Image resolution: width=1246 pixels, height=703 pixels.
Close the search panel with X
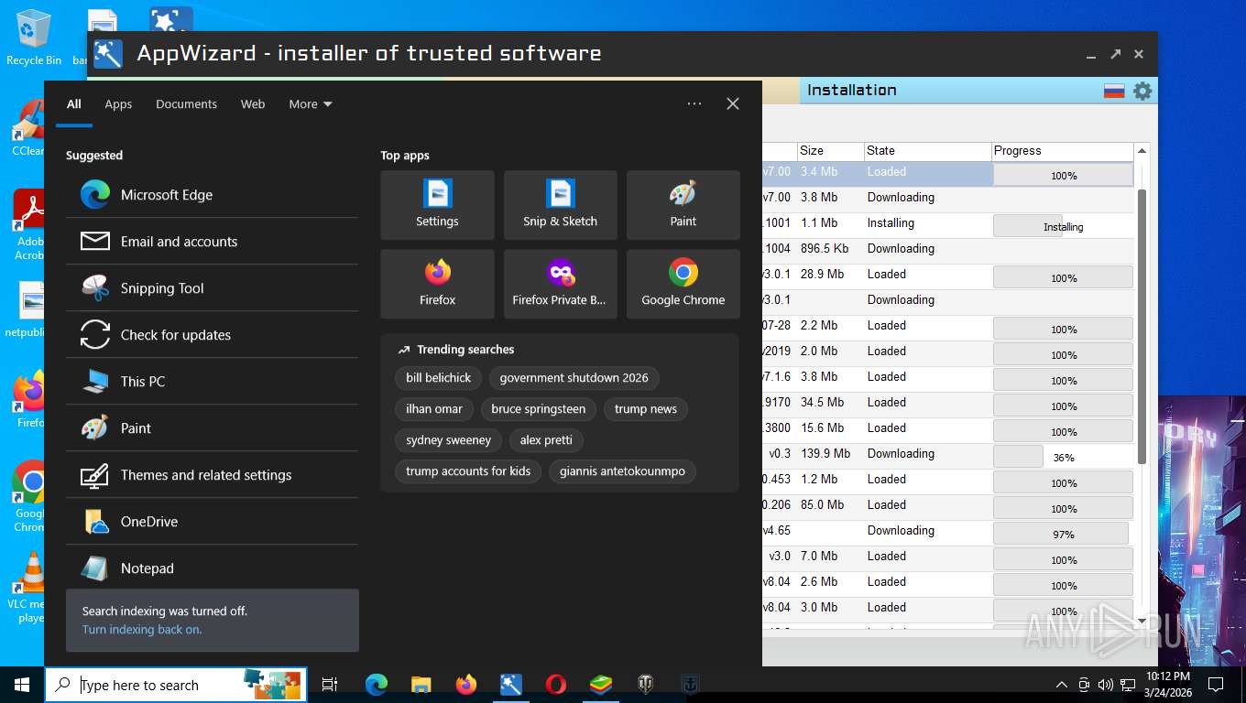[733, 104]
